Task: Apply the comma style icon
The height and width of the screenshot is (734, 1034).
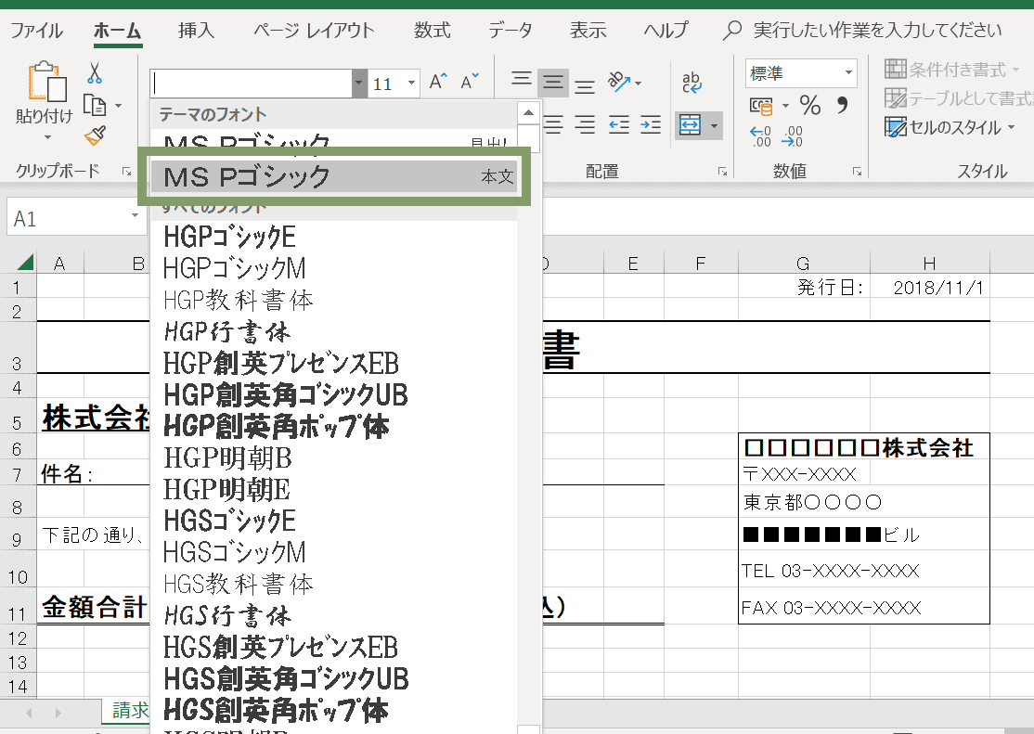Action: pyautogui.click(x=842, y=107)
